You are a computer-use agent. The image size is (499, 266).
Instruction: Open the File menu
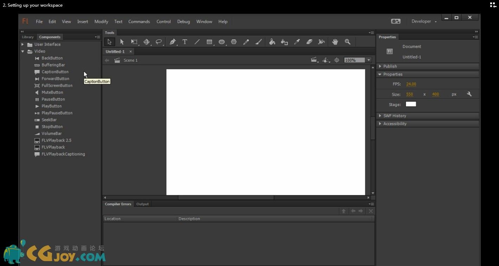pos(39,21)
